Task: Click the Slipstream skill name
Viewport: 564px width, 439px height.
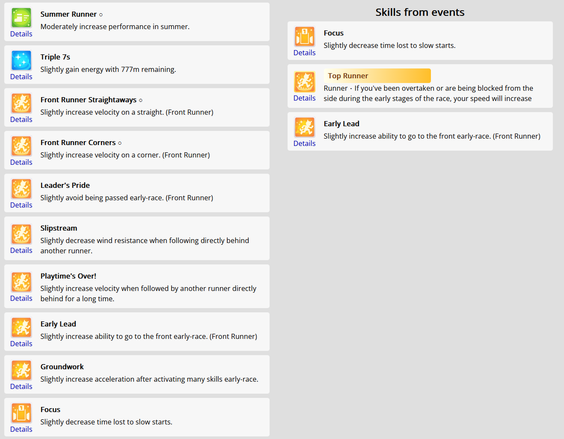Action: tap(59, 228)
